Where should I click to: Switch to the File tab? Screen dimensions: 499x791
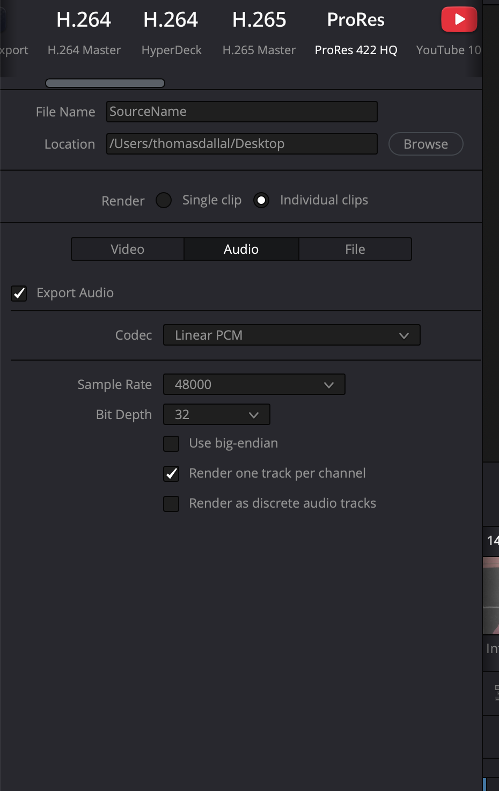click(x=355, y=249)
